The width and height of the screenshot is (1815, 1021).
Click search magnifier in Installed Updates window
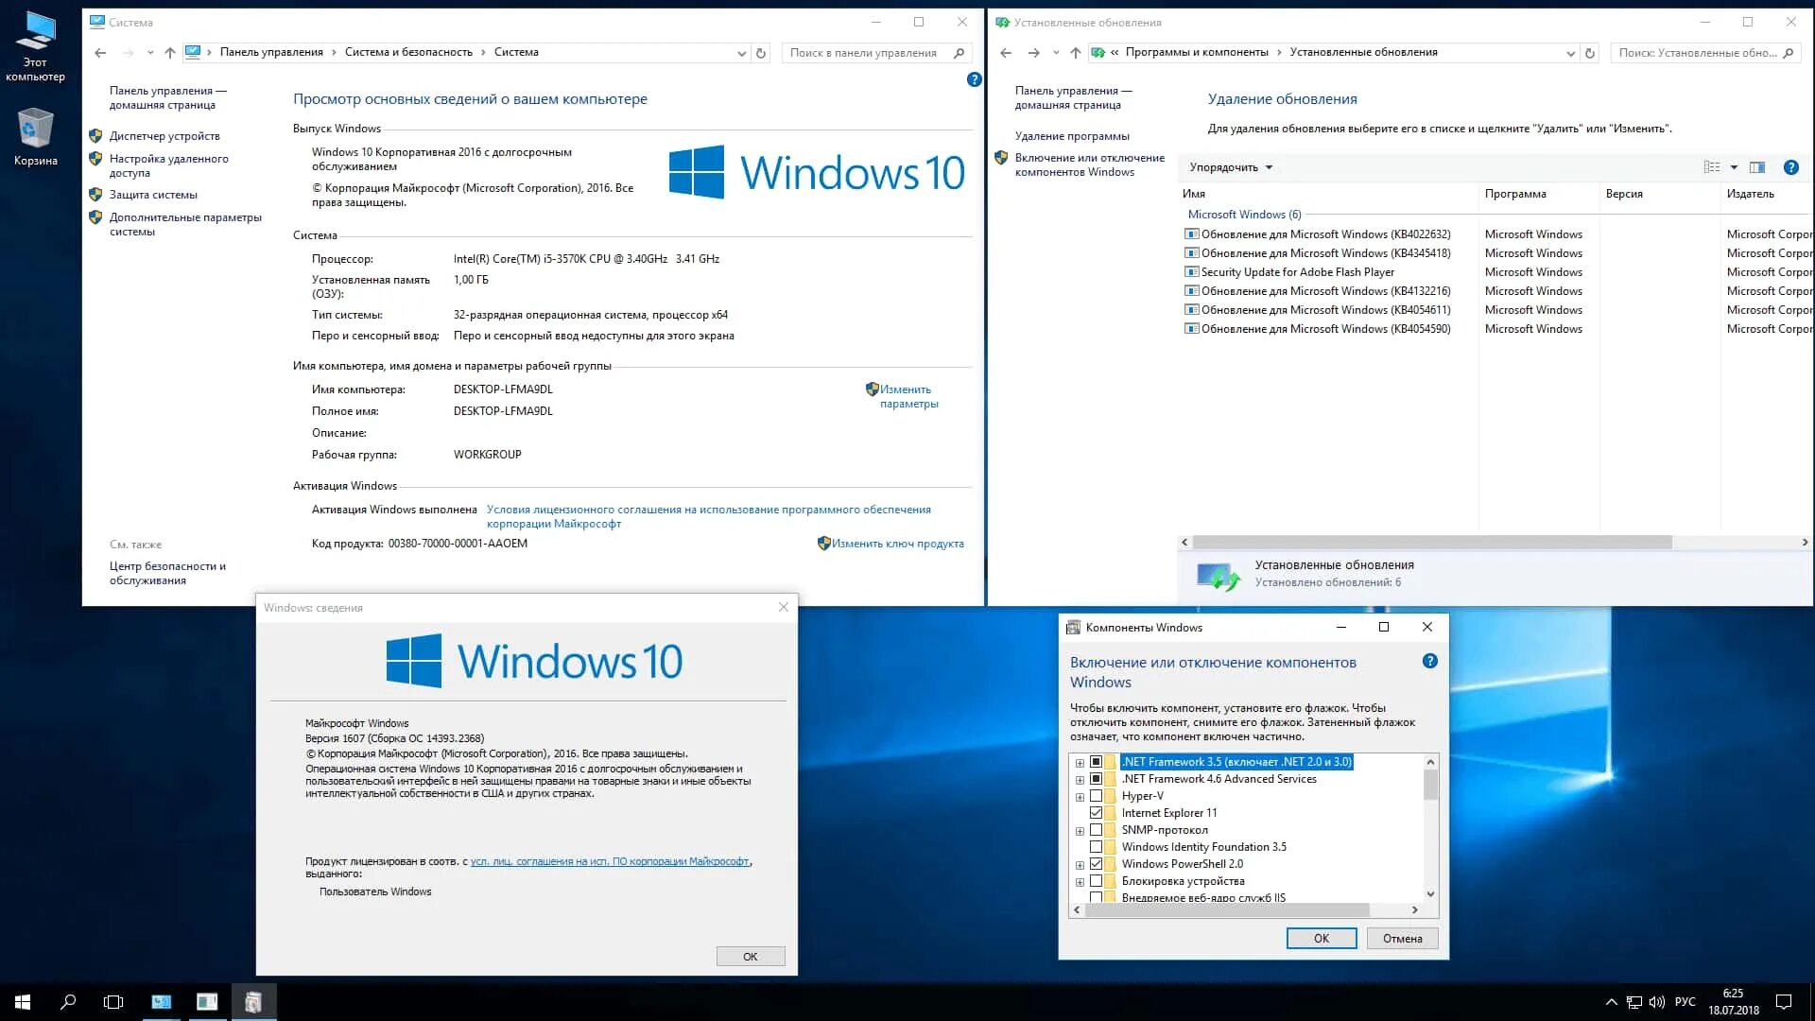pos(1788,53)
